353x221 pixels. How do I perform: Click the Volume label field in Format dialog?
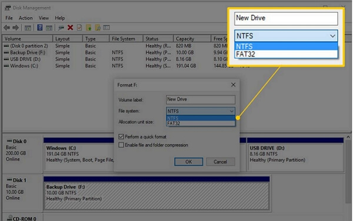tap(201, 99)
